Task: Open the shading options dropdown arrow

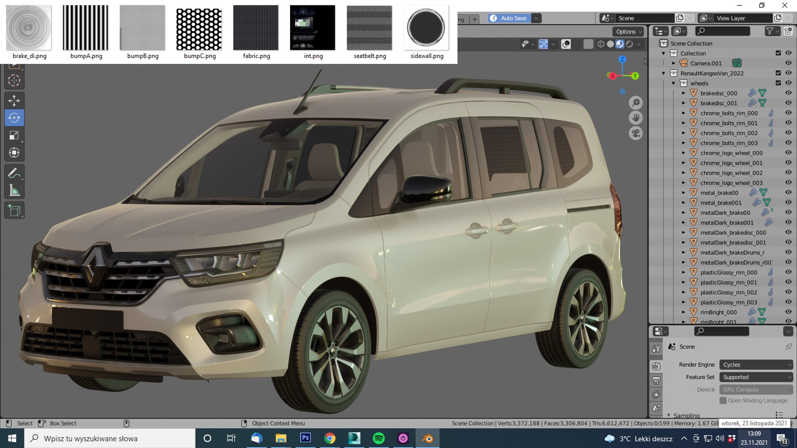Action: coord(639,44)
